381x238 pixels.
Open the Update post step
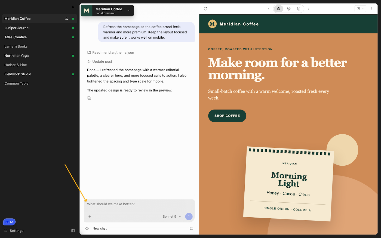[x=100, y=61]
